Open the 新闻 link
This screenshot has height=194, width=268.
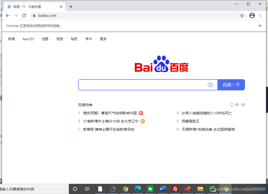pyautogui.click(x=11, y=39)
